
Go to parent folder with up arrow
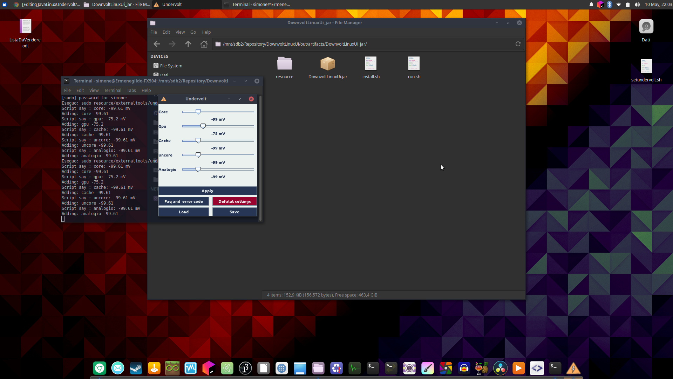tap(188, 44)
